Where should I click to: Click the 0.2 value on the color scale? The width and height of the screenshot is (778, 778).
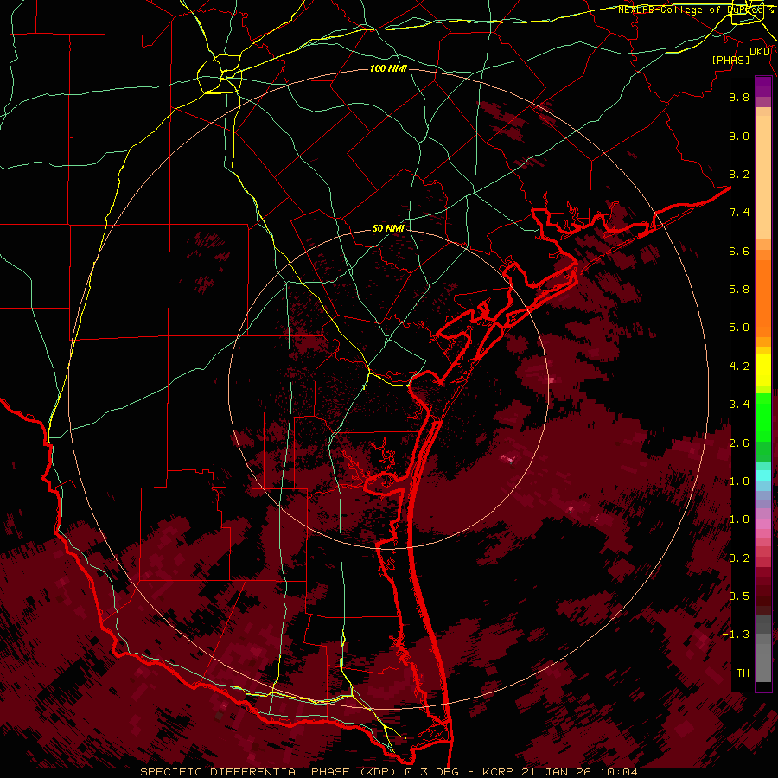pyautogui.click(x=739, y=558)
